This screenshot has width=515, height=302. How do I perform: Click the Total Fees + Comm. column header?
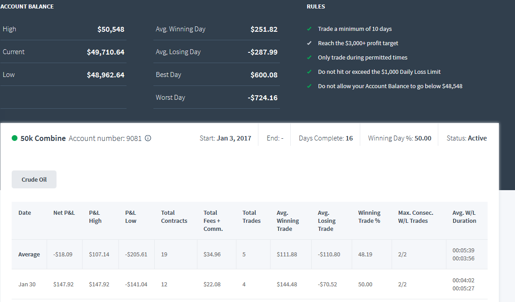tap(213, 221)
